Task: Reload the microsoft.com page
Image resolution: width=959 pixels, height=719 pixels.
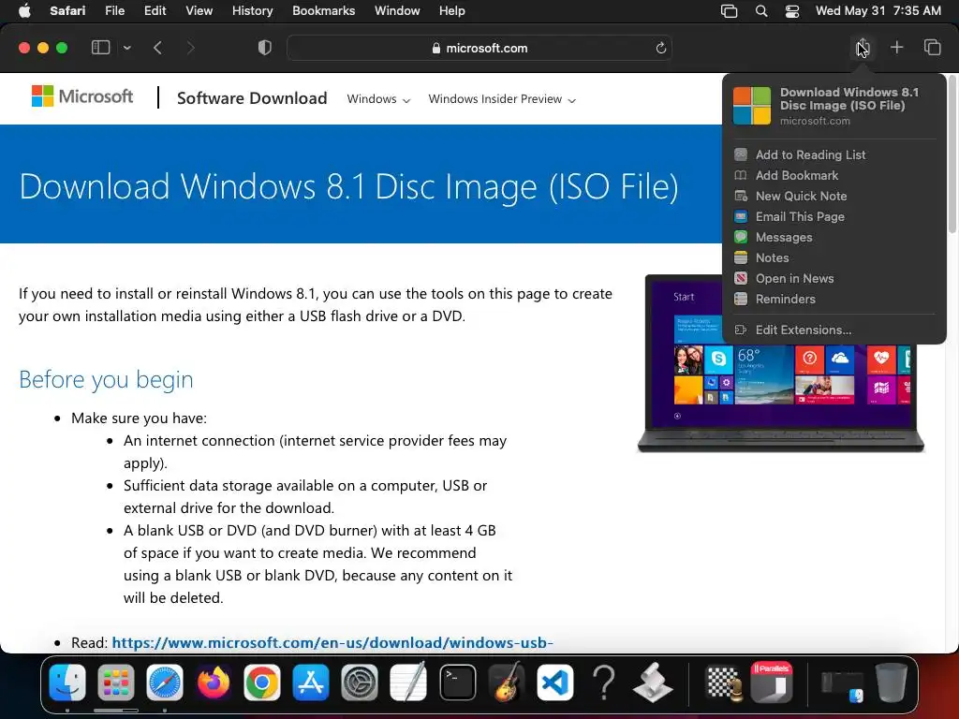Action: [x=660, y=49]
